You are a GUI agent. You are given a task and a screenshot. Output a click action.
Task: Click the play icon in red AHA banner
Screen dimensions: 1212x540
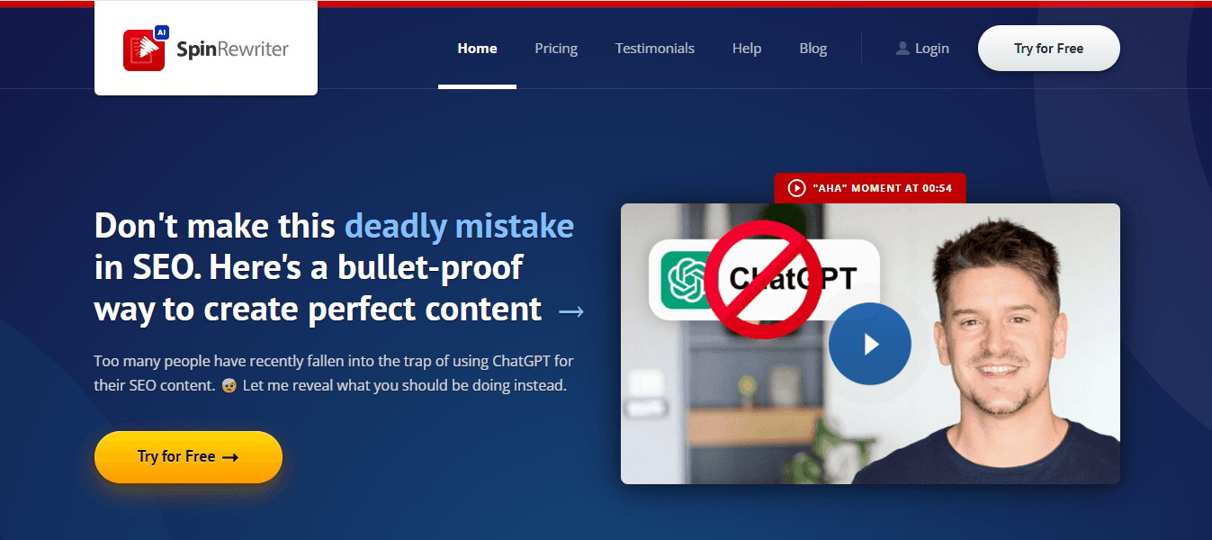796,188
